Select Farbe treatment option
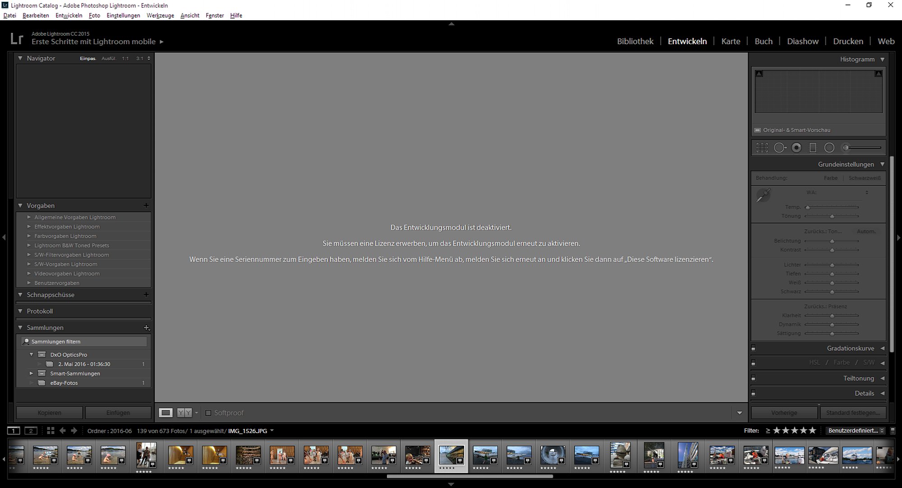Screen dimensions: 902x488 [x=830, y=178]
